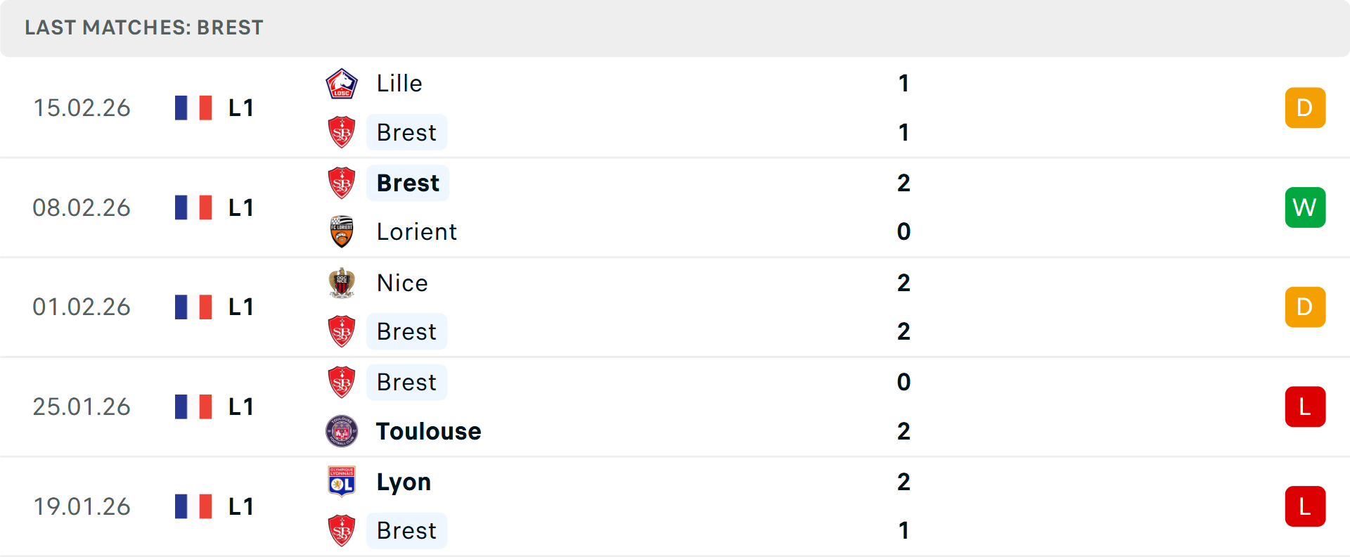
Task: Select Lyon team name
Action: tap(404, 482)
